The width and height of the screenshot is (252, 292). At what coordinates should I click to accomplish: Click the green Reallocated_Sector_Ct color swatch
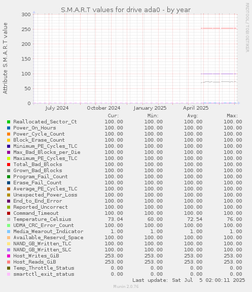9,122
